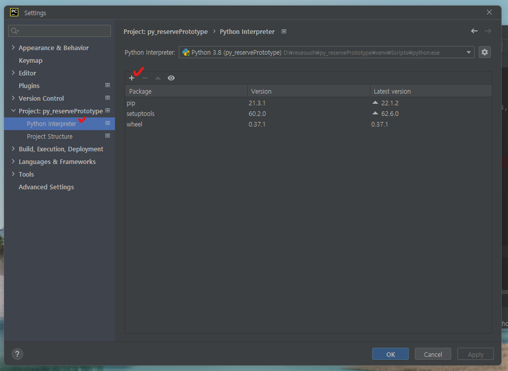Click search magnifier icon in settings

tap(15, 31)
